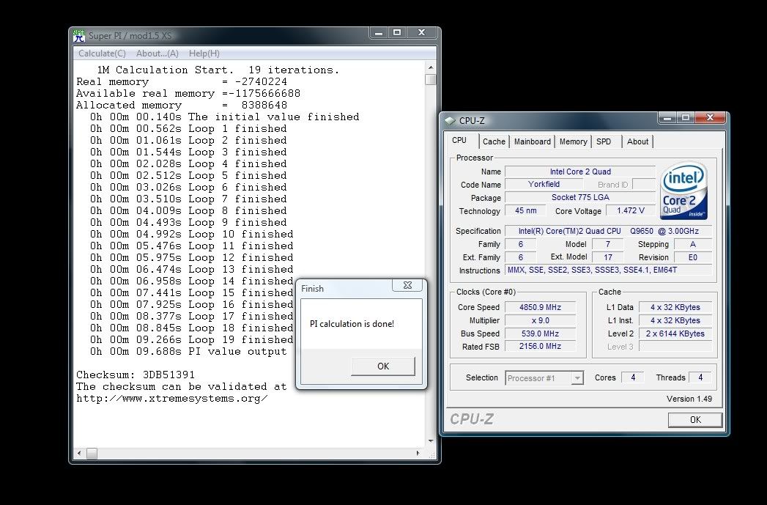The height and width of the screenshot is (505, 767).
Task: Select the CPU tab in CPU-Z
Action: coord(459,141)
